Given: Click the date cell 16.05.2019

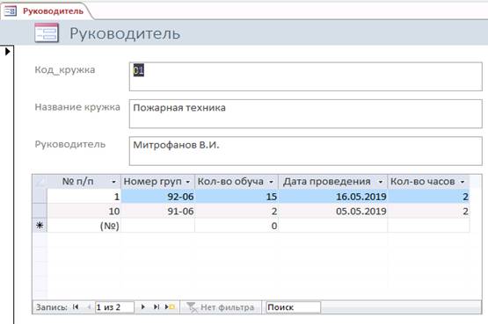Looking at the screenshot, I should [x=332, y=197].
